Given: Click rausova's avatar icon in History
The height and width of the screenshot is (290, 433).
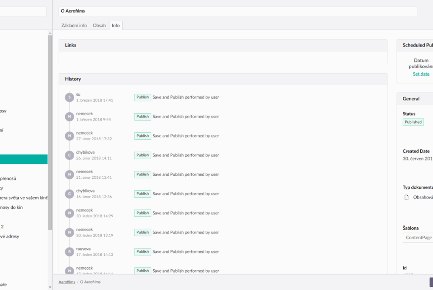Looking at the screenshot, I should pyautogui.click(x=69, y=252).
